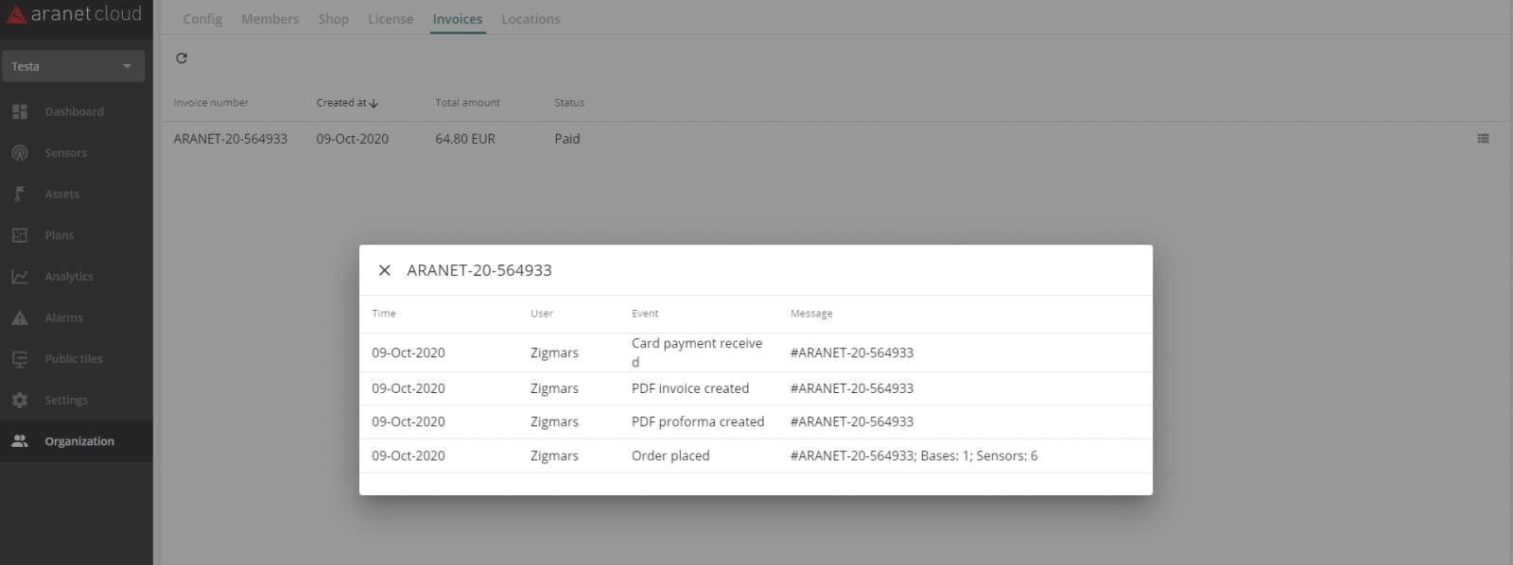Go to the Shop tab

(333, 19)
